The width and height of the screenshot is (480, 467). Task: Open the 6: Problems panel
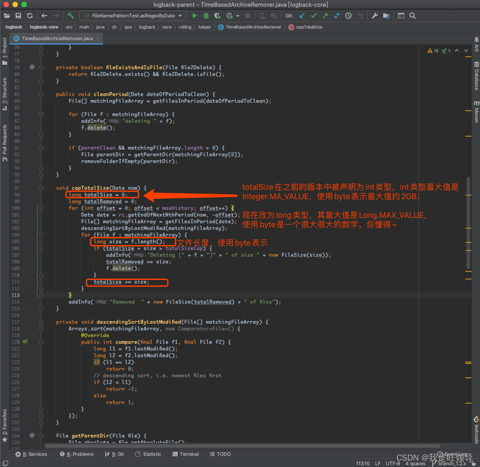pyautogui.click(x=77, y=454)
